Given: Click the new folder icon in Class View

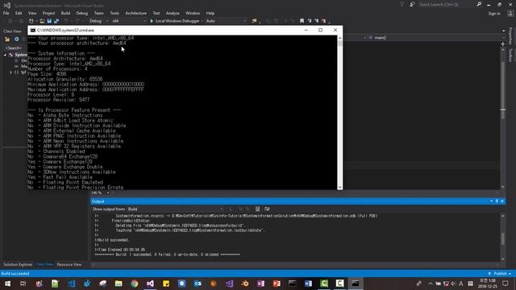Looking at the screenshot, I should click(x=7, y=39).
